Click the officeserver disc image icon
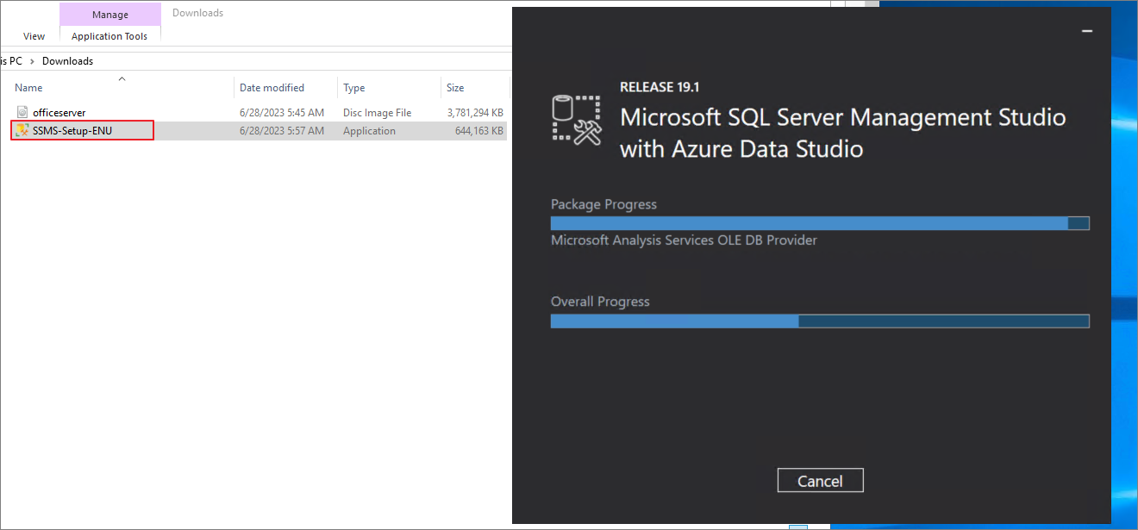 coord(22,112)
